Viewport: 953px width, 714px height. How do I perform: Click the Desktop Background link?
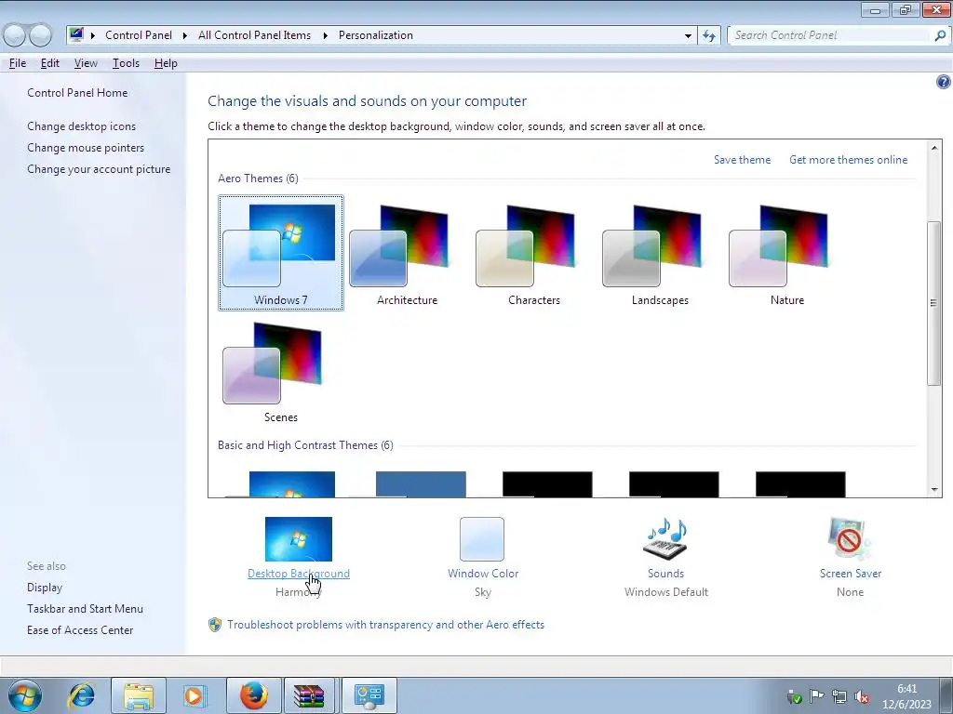299,573
